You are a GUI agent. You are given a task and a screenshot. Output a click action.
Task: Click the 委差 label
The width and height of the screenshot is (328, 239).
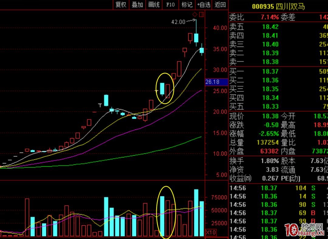(288, 17)
